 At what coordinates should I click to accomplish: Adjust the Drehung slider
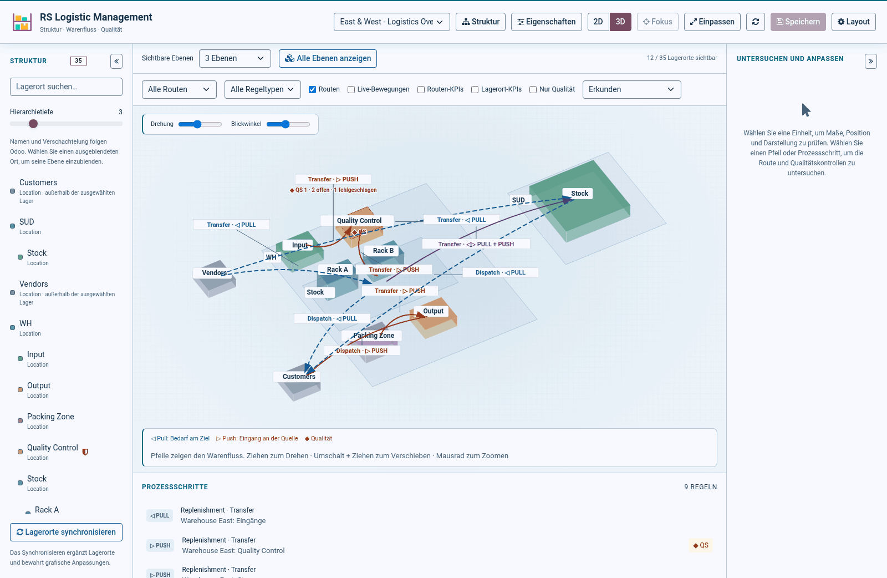click(x=200, y=124)
